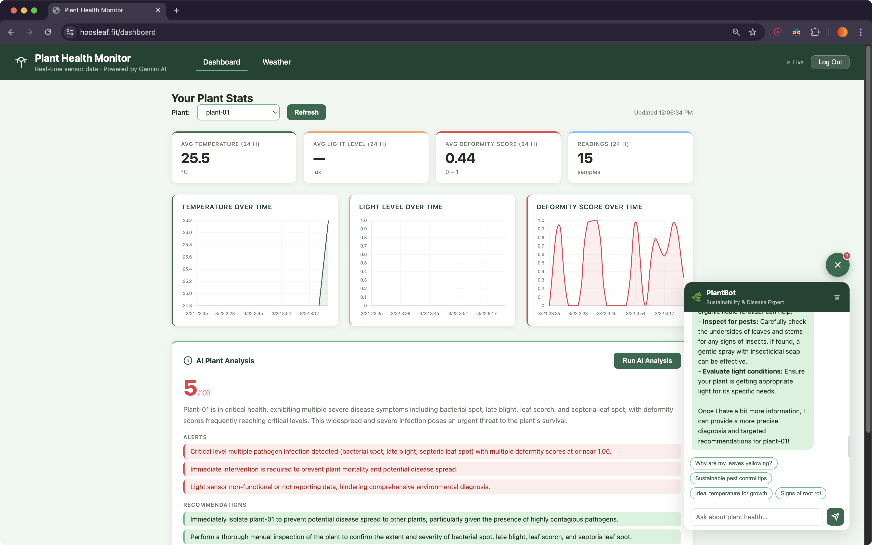The image size is (872, 545).
Task: Click the Log Out button
Action: click(x=830, y=62)
